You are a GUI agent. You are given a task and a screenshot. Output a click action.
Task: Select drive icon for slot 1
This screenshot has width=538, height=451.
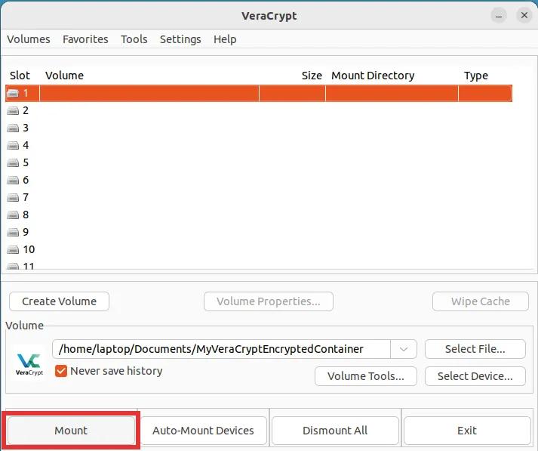click(13, 93)
